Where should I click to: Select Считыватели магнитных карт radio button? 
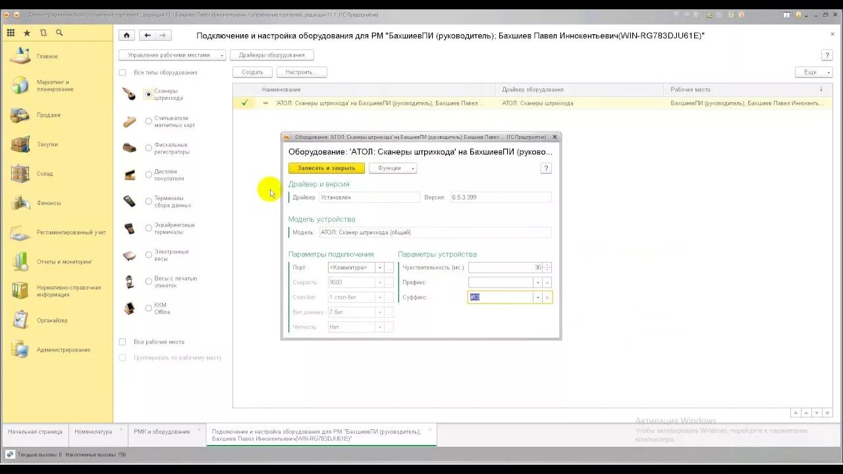(149, 122)
